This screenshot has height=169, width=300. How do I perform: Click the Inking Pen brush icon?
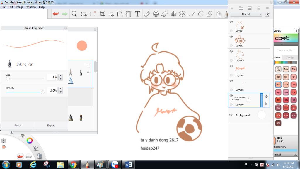[x=10, y=64]
